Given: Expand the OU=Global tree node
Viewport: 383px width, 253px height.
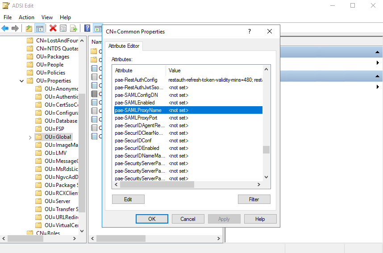Looking at the screenshot, I should click(30, 137).
